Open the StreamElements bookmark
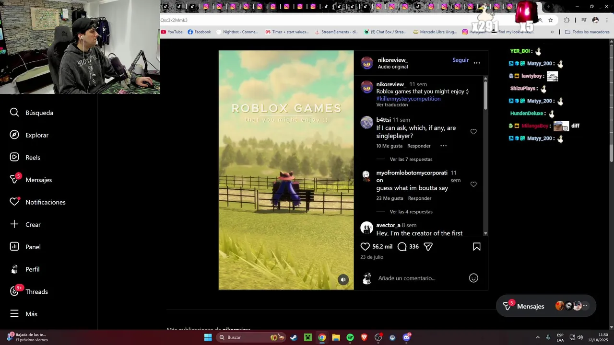The width and height of the screenshot is (614, 345). click(336, 32)
